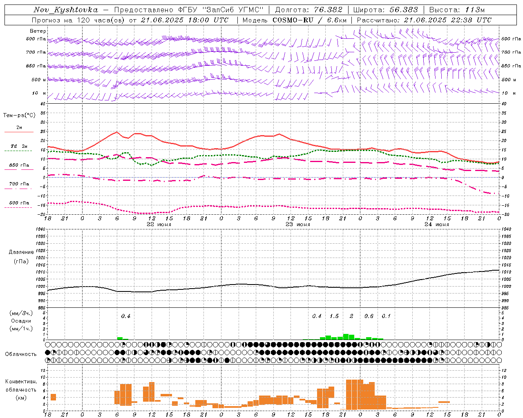Click the 'Облачность' cloud cover label

[x=21, y=354]
